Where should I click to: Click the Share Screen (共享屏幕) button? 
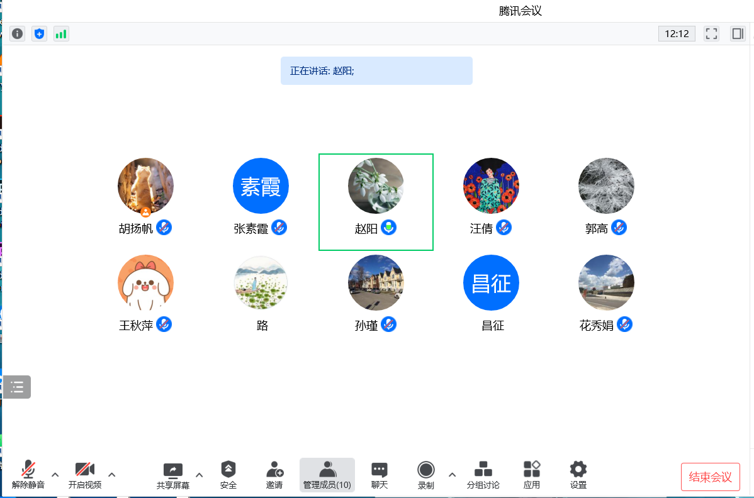pyautogui.click(x=172, y=475)
